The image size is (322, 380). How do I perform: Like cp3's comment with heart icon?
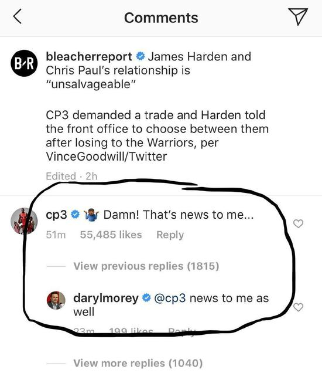298,223
